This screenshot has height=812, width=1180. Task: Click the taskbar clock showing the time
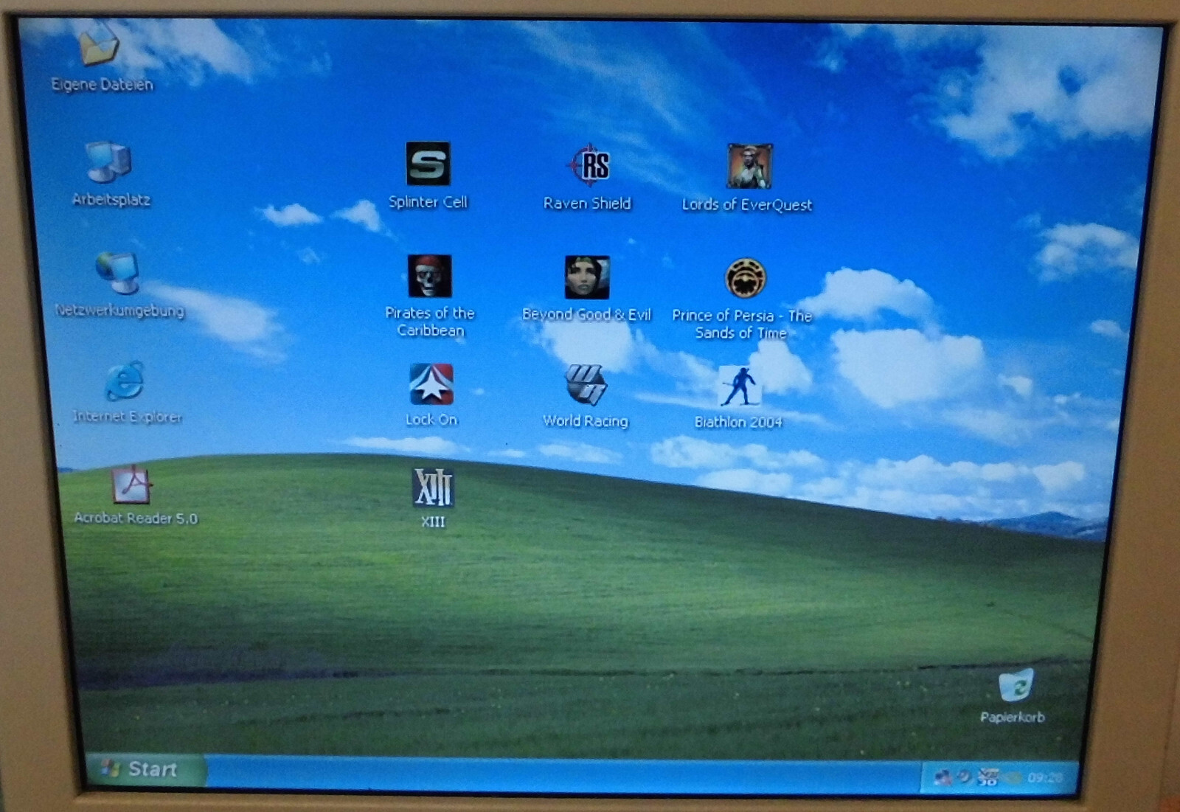[1044, 777]
